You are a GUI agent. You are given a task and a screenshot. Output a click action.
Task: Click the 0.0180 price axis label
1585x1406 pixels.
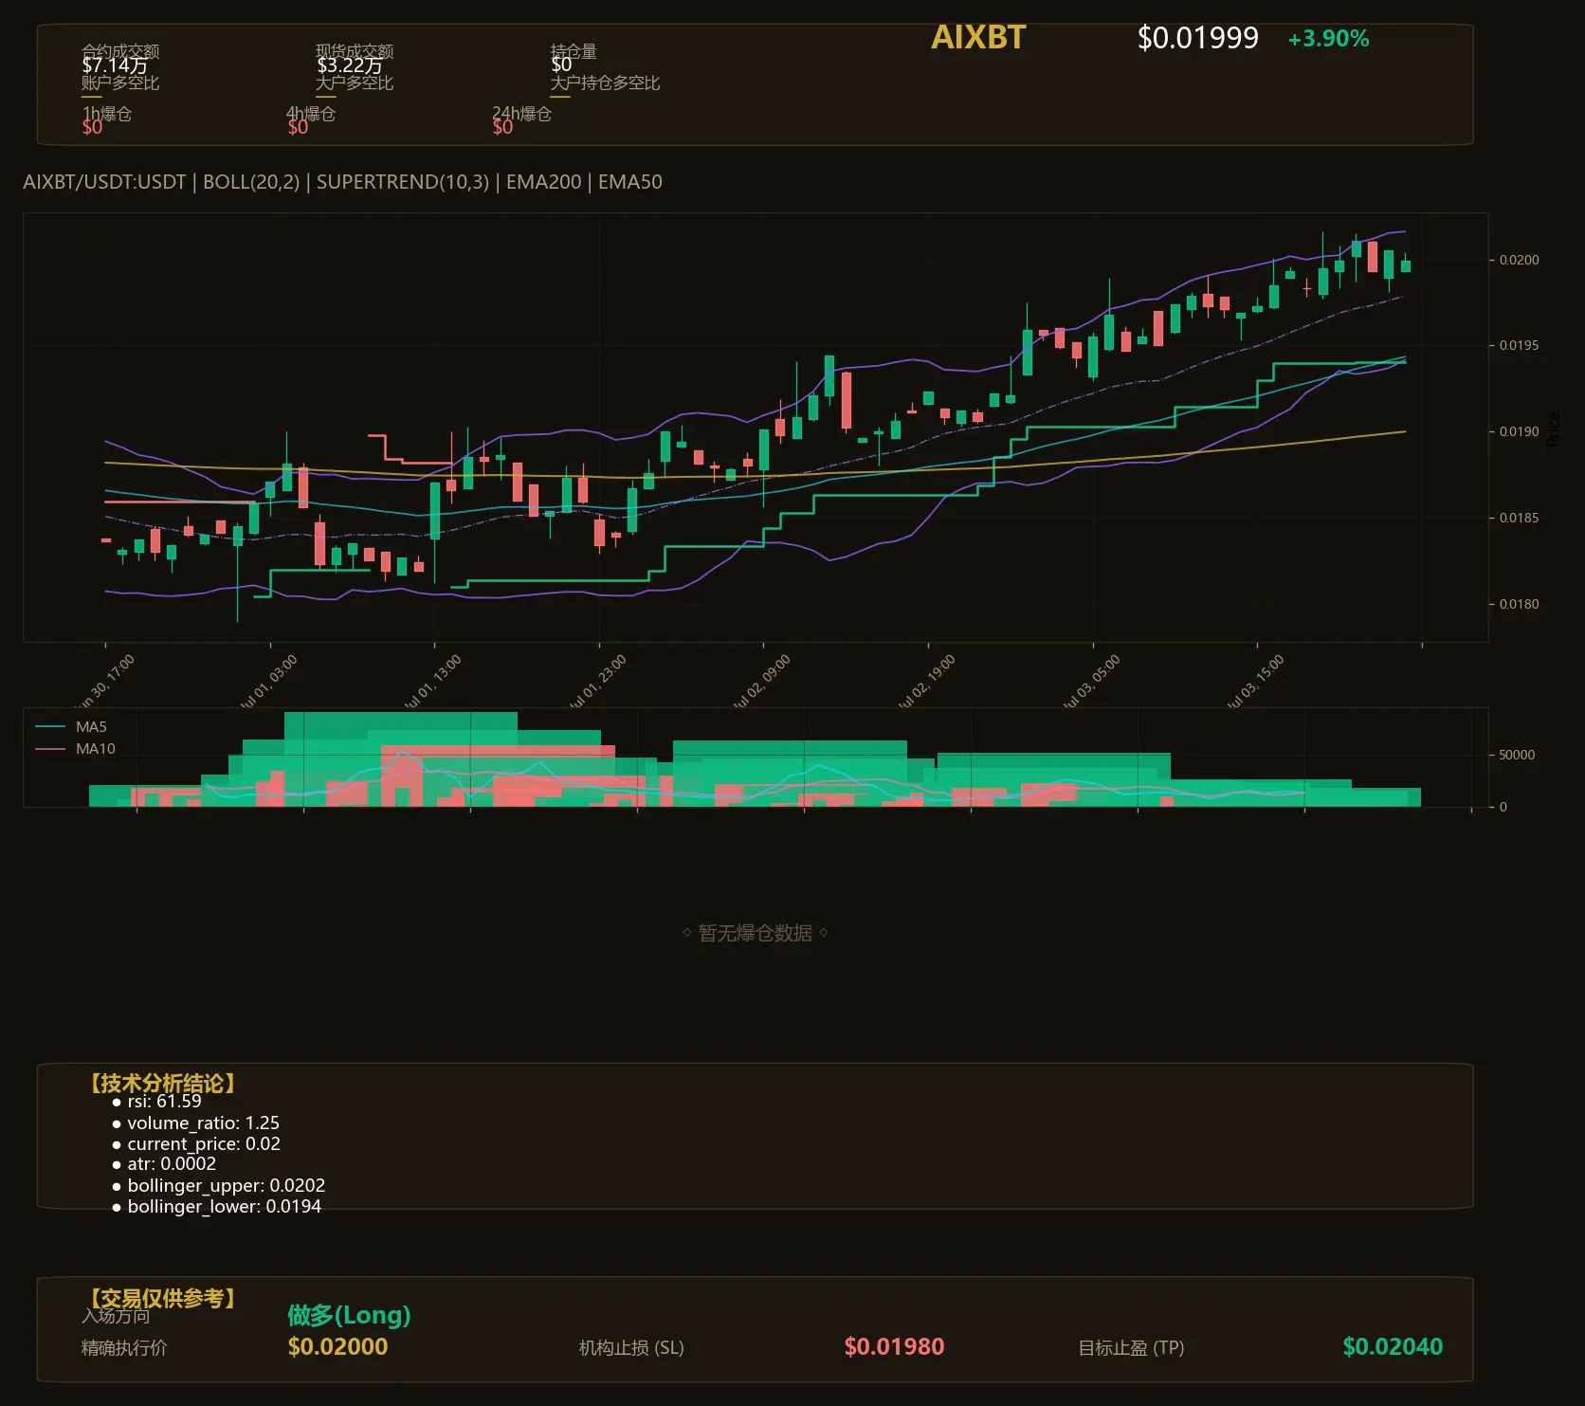(x=1519, y=604)
